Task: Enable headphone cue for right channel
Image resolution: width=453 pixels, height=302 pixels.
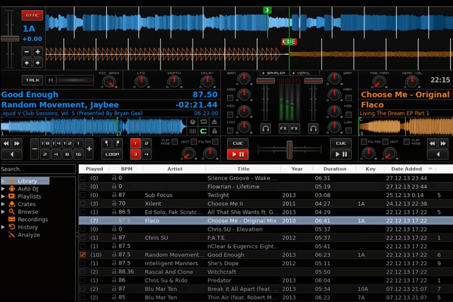Action: pyautogui.click(x=313, y=129)
